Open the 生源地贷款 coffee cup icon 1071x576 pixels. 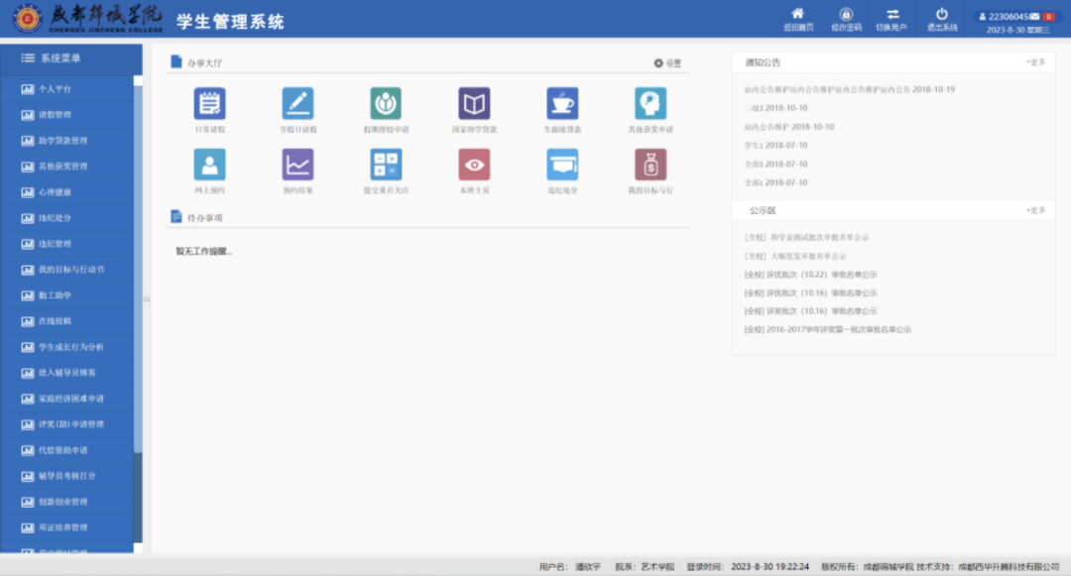tap(562, 103)
